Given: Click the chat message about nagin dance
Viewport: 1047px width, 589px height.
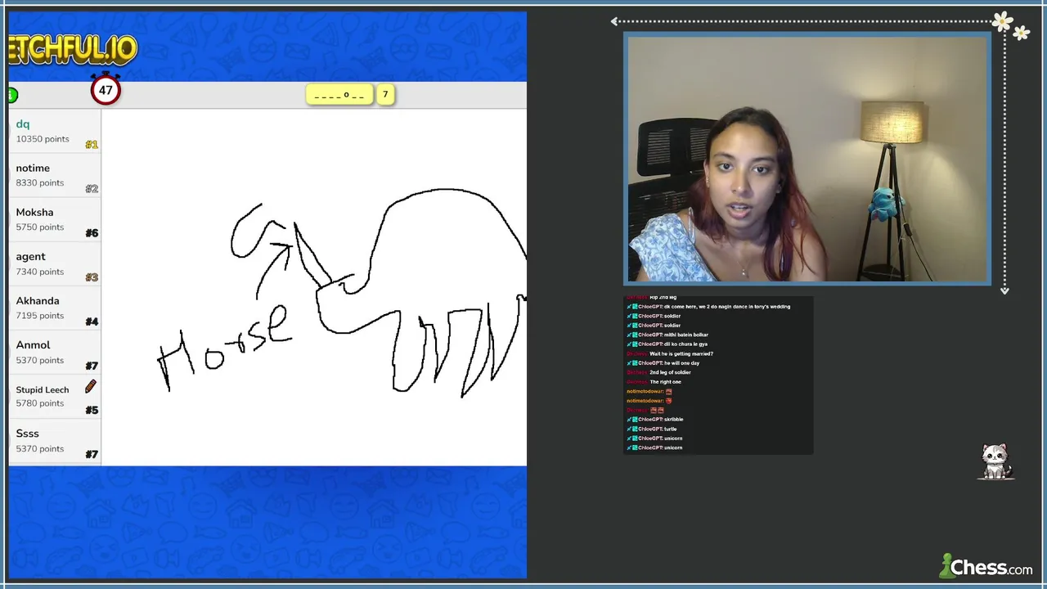Looking at the screenshot, I should click(708, 307).
